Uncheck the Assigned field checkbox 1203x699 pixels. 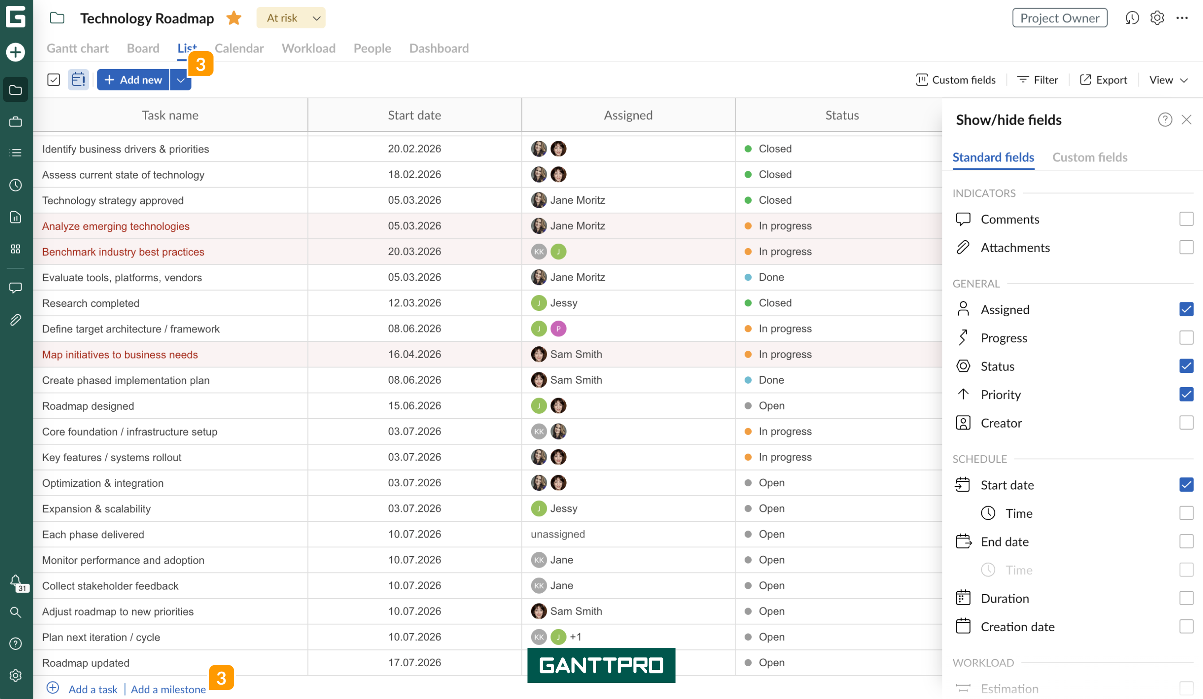(x=1186, y=309)
